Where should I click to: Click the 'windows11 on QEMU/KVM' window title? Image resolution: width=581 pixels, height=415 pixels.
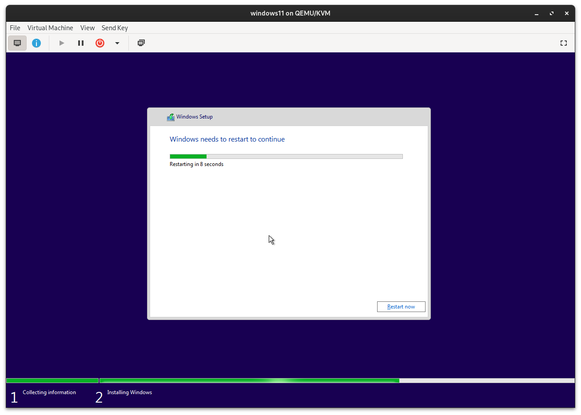tap(290, 13)
